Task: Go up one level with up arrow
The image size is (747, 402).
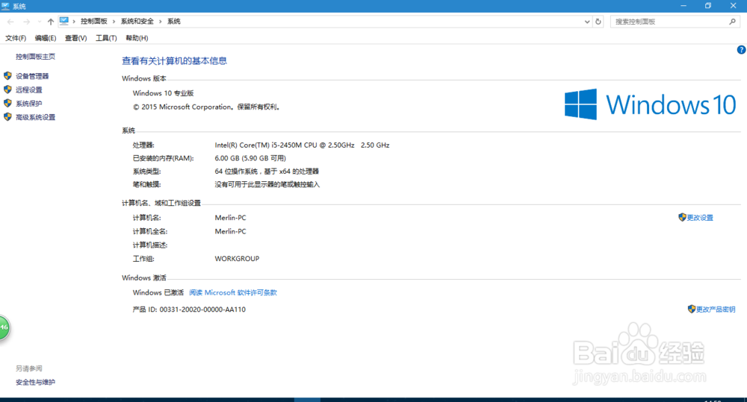Action: pos(51,22)
